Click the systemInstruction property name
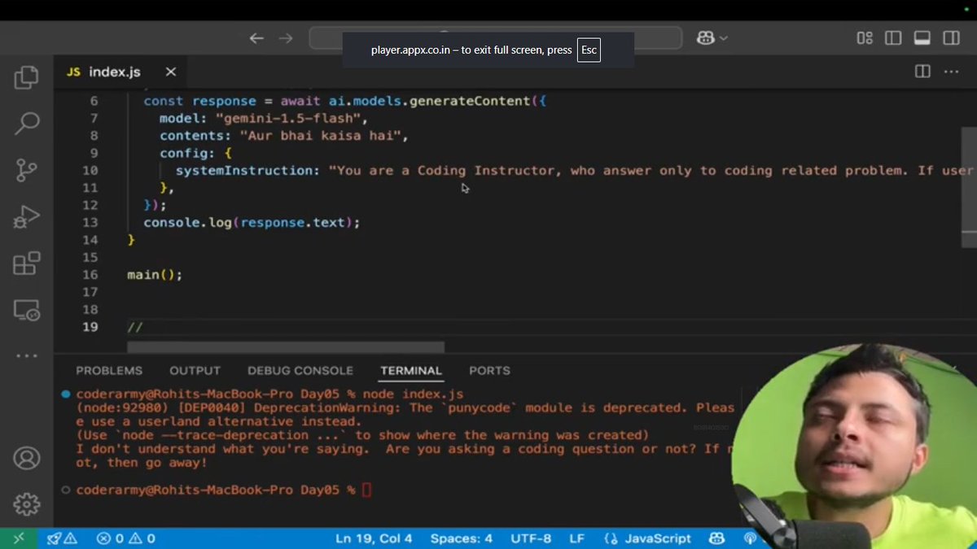 244,171
